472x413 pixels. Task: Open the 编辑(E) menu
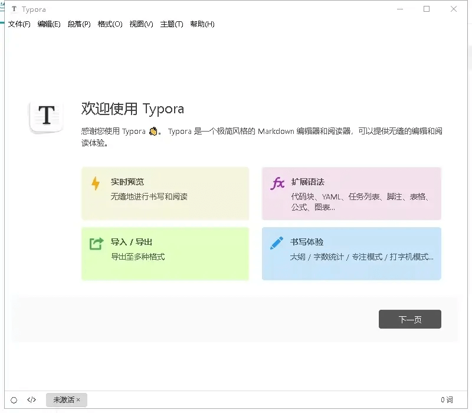49,24
